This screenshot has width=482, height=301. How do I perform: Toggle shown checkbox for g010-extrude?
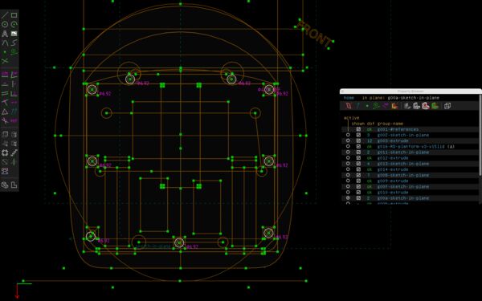pos(358,193)
